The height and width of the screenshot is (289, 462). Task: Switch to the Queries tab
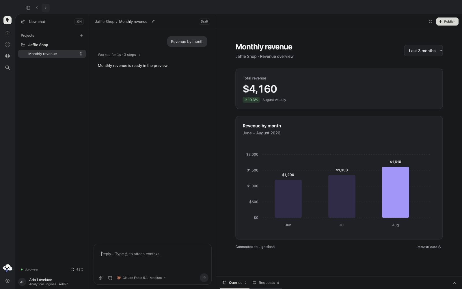point(235,283)
